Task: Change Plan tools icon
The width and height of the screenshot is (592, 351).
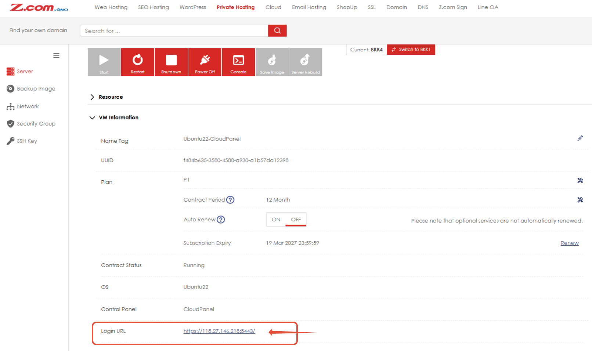Action: pyautogui.click(x=580, y=180)
